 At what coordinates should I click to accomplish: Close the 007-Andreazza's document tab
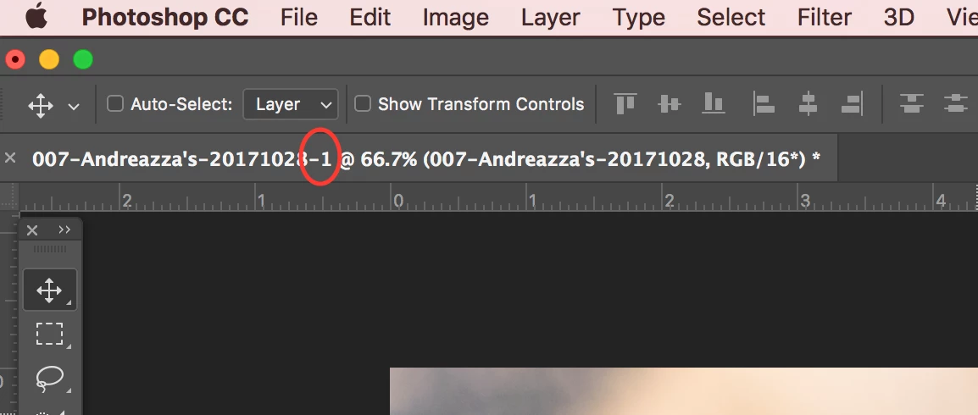click(x=10, y=158)
